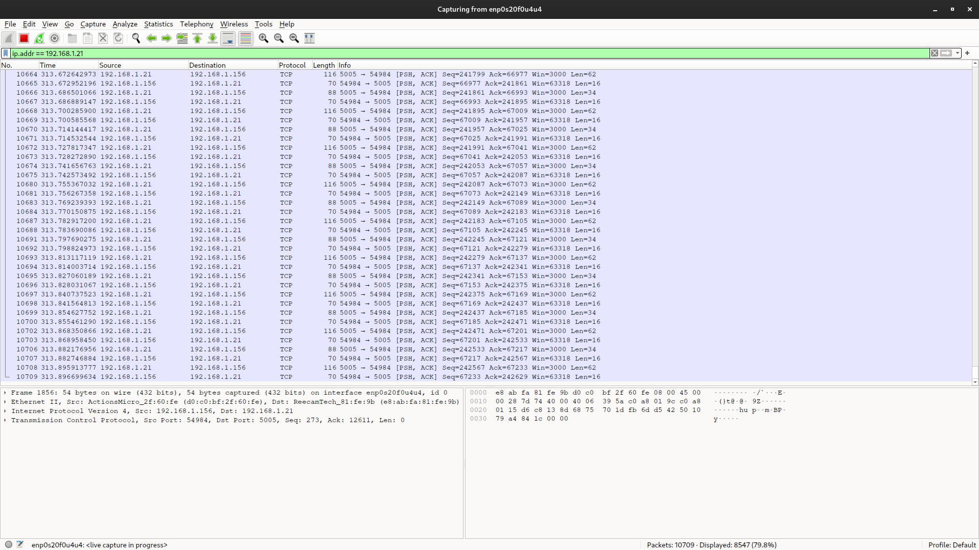979x550 pixels.
Task: Open the Find Packet toolbar tool
Action: [x=136, y=38]
